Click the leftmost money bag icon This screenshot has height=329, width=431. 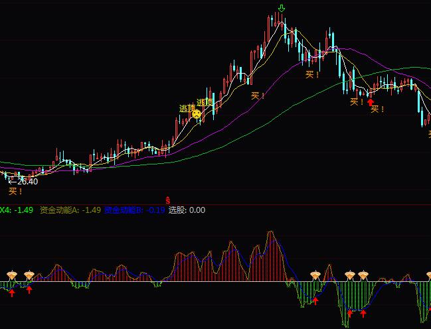11,275
